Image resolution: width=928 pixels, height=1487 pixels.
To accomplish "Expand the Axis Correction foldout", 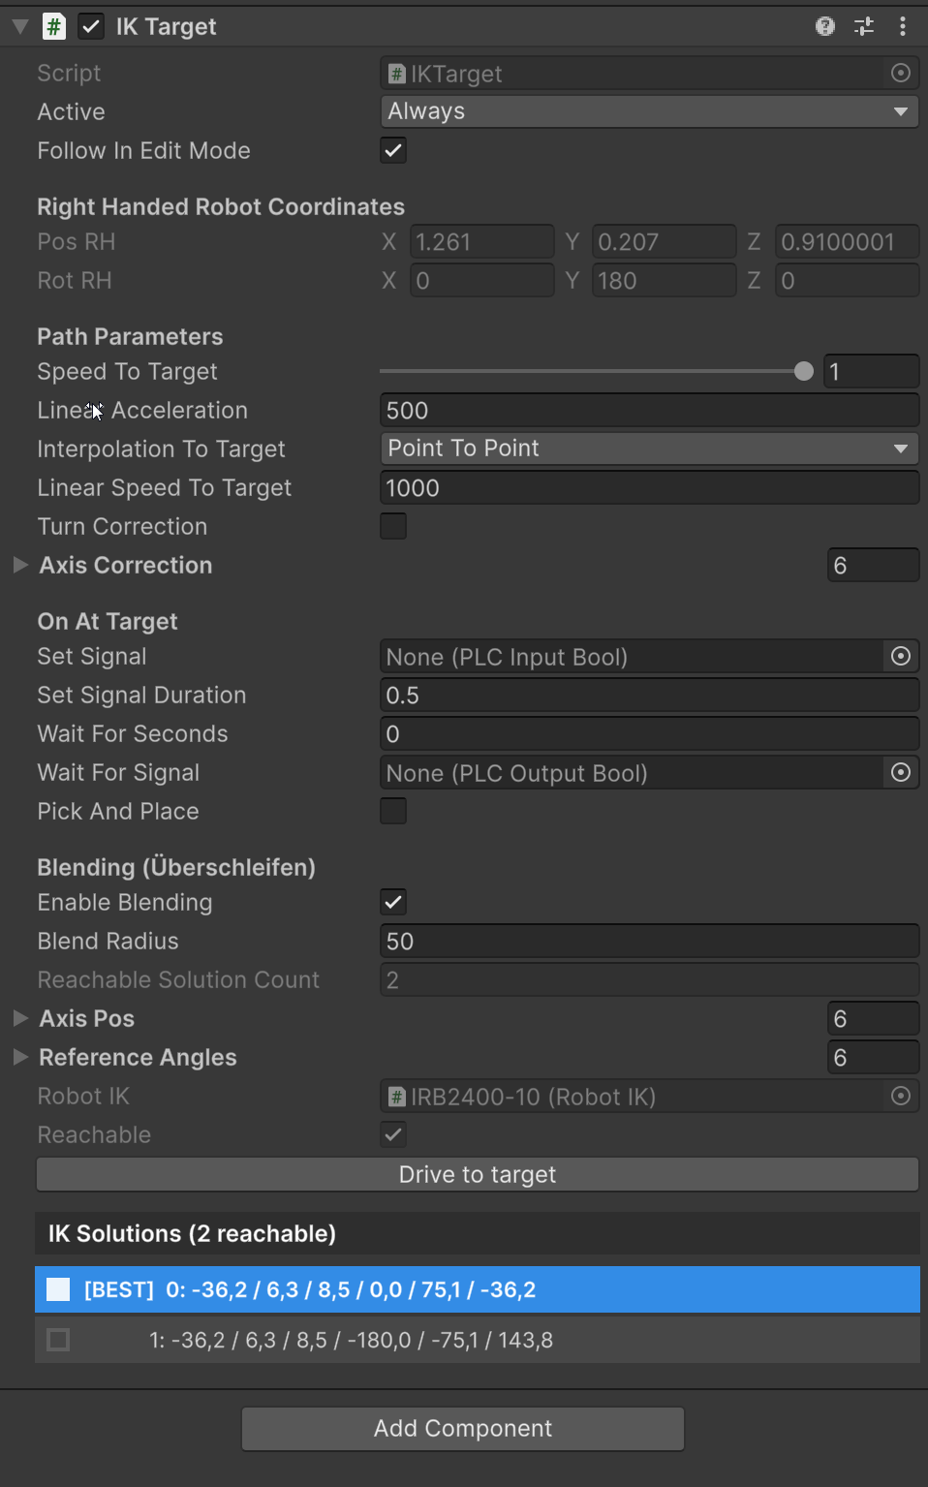I will click(20, 565).
